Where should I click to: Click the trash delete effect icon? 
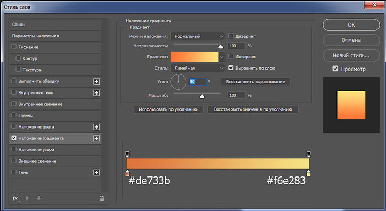101,198
